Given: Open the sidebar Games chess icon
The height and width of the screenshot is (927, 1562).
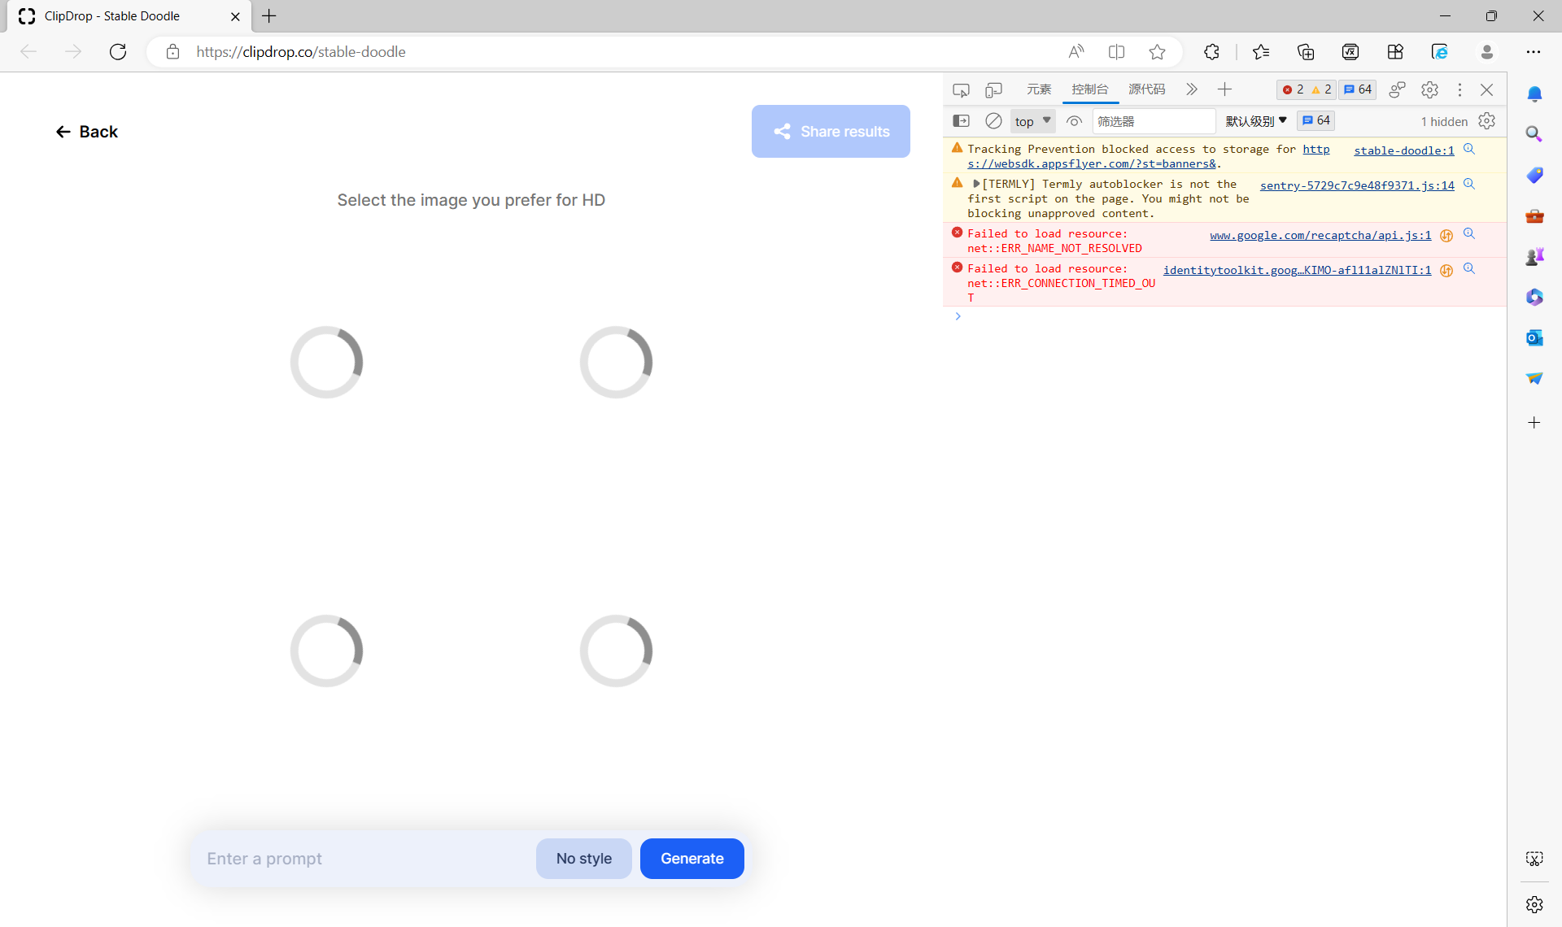Looking at the screenshot, I should (1534, 256).
